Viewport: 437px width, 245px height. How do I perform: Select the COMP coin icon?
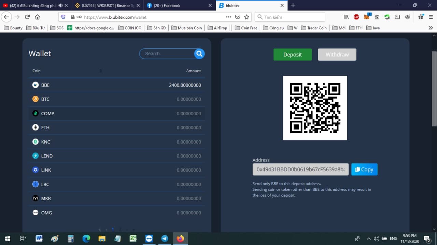36,113
